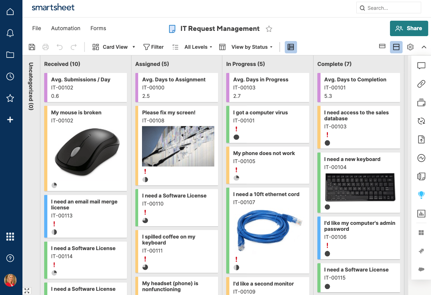Screen dimensions: 431x295
Task: Click the broken screen image thumbnail
Action: click(178, 146)
